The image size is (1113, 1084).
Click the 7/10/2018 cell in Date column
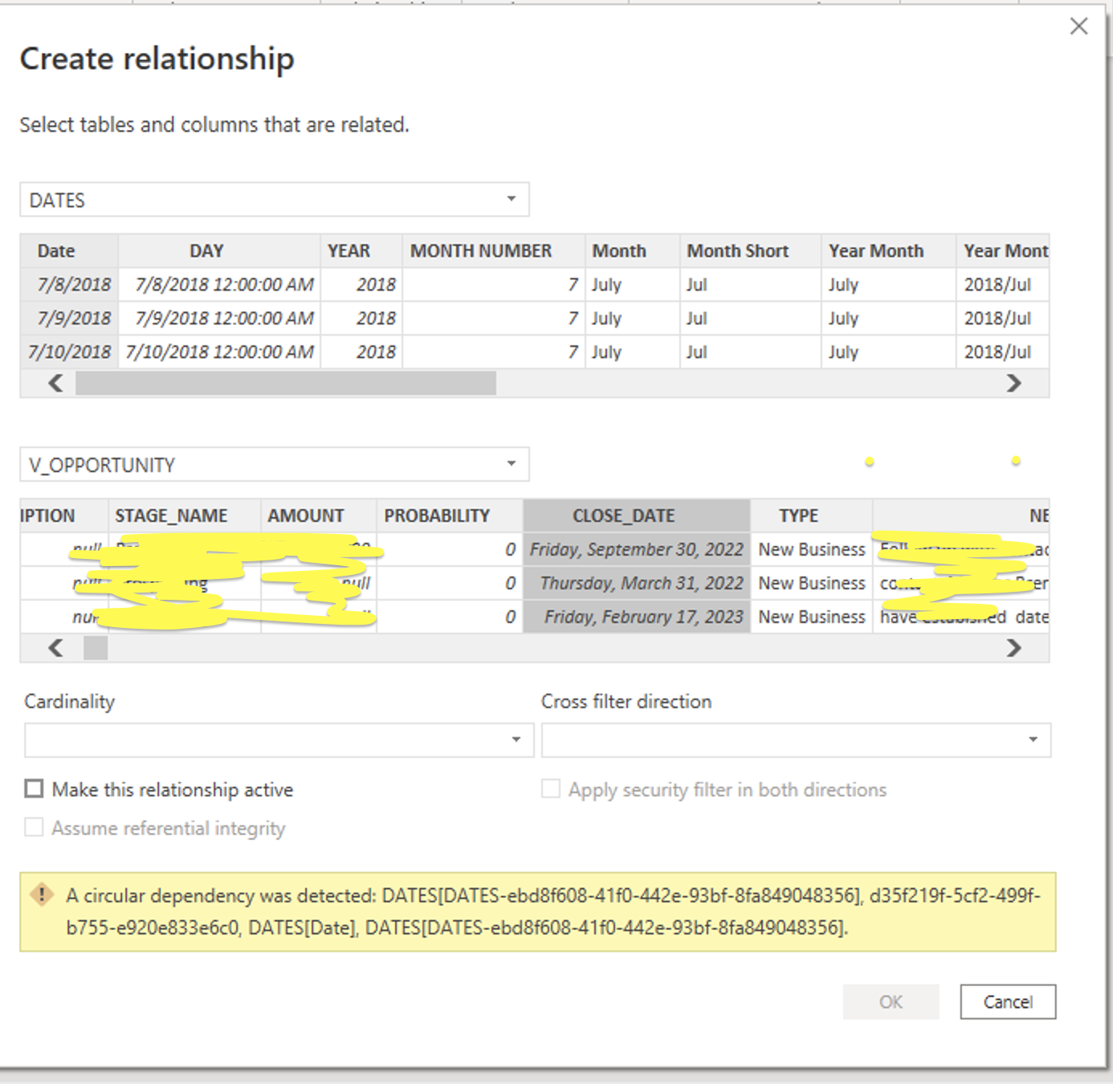70,352
